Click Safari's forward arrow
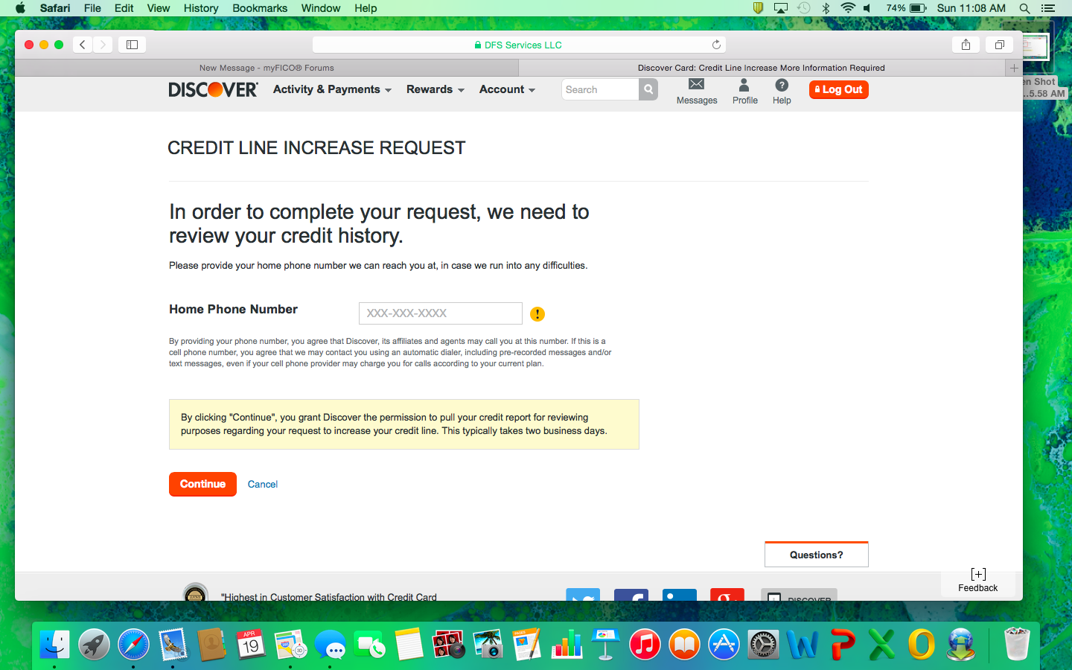1072x670 pixels. pos(103,45)
